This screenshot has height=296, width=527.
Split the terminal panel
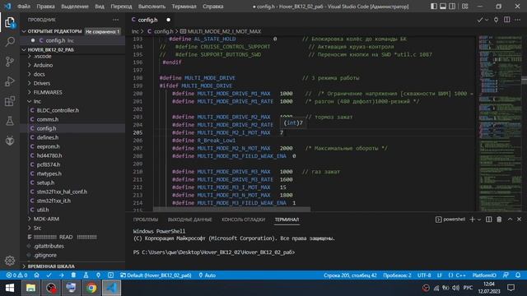click(x=488, y=220)
